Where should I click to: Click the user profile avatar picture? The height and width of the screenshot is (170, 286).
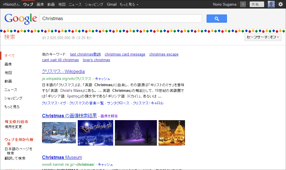coord(271,4)
